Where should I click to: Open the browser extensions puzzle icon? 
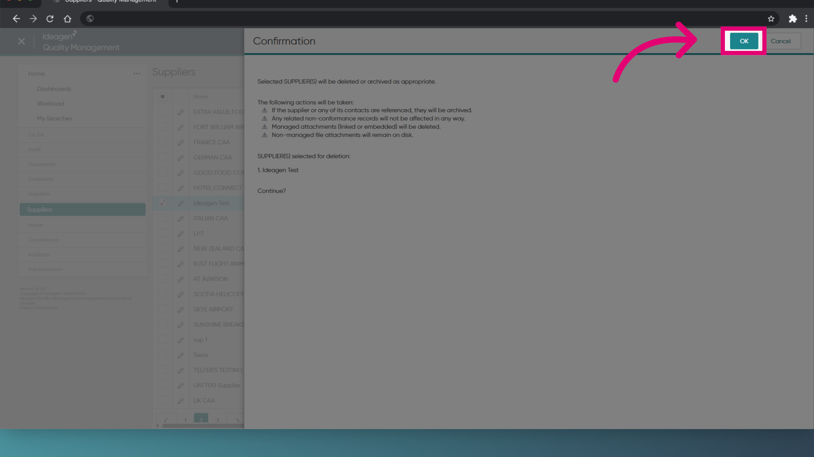792,19
